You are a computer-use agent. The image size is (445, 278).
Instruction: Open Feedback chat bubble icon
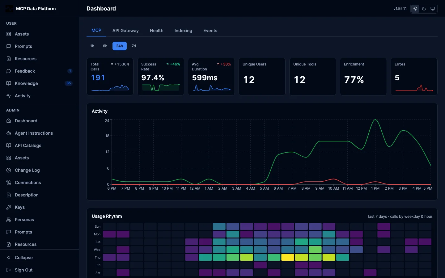(x=9, y=71)
